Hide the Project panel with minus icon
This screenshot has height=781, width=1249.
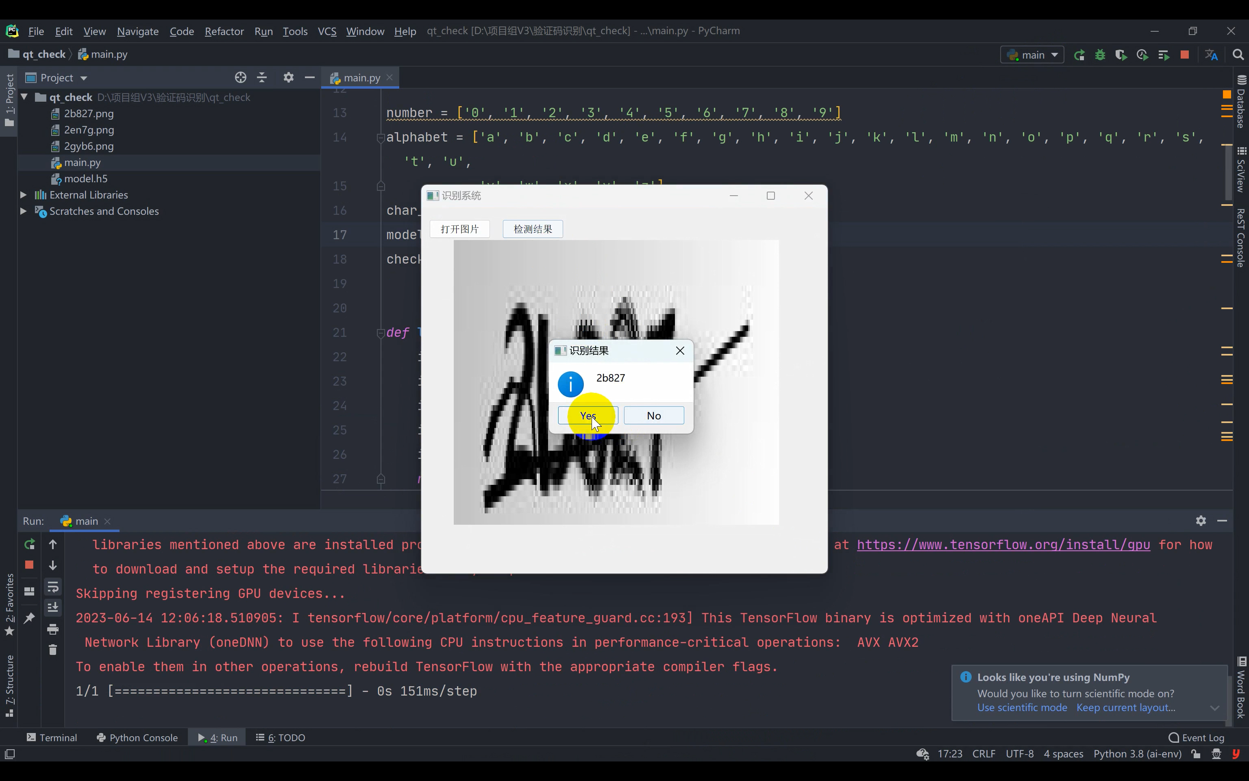(310, 78)
